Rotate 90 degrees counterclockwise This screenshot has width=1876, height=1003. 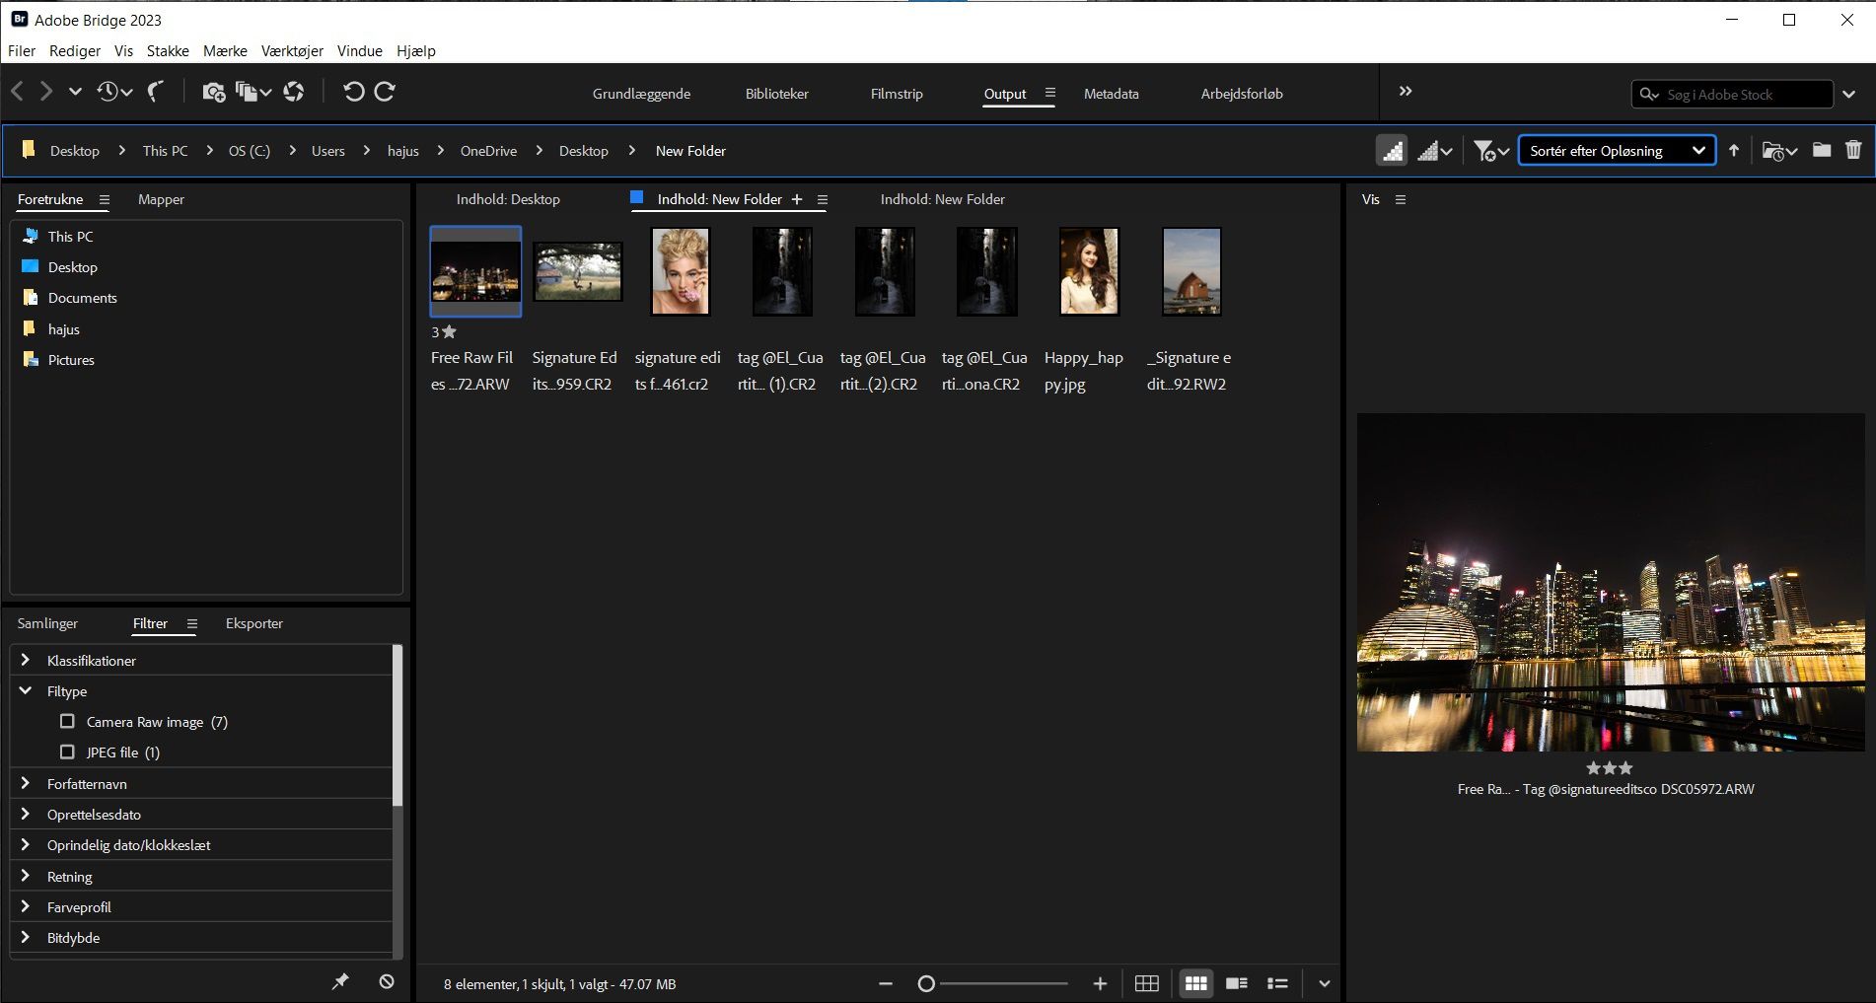[353, 92]
